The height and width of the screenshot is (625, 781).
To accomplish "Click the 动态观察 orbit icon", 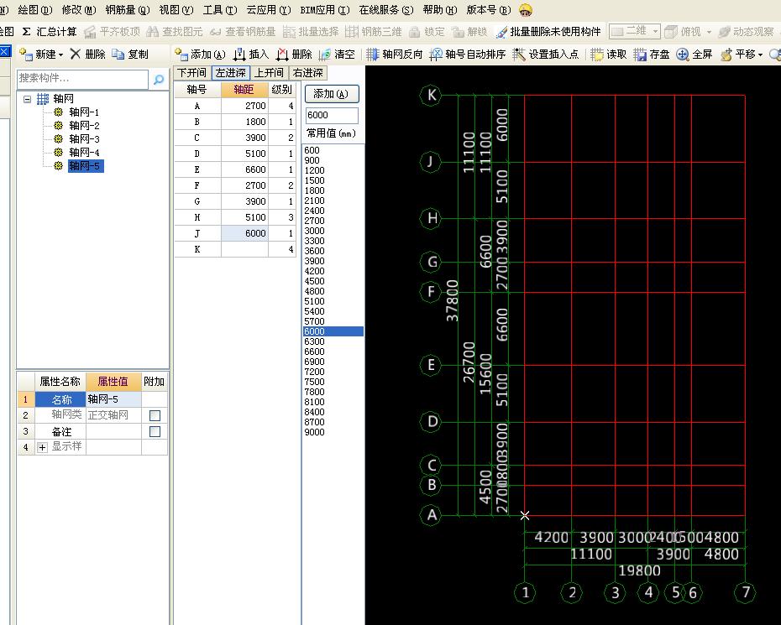I will [724, 32].
